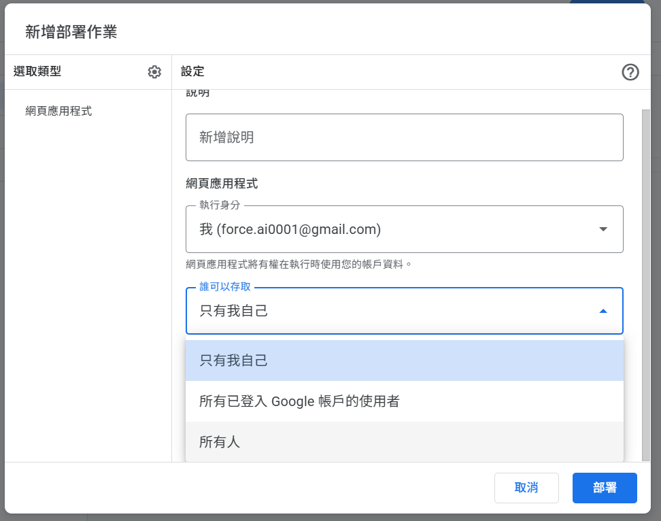Click the 網頁應用程式將有權在執行時使用您的帳戶資料 note

(299, 265)
